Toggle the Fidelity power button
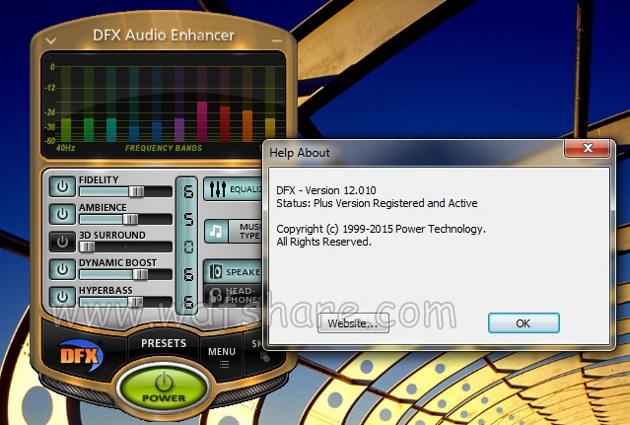 (62, 186)
